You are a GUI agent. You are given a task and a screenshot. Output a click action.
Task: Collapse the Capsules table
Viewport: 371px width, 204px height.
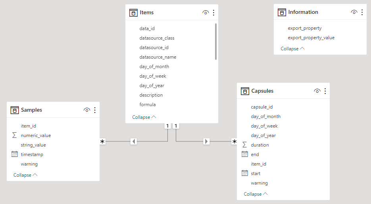pos(256,194)
